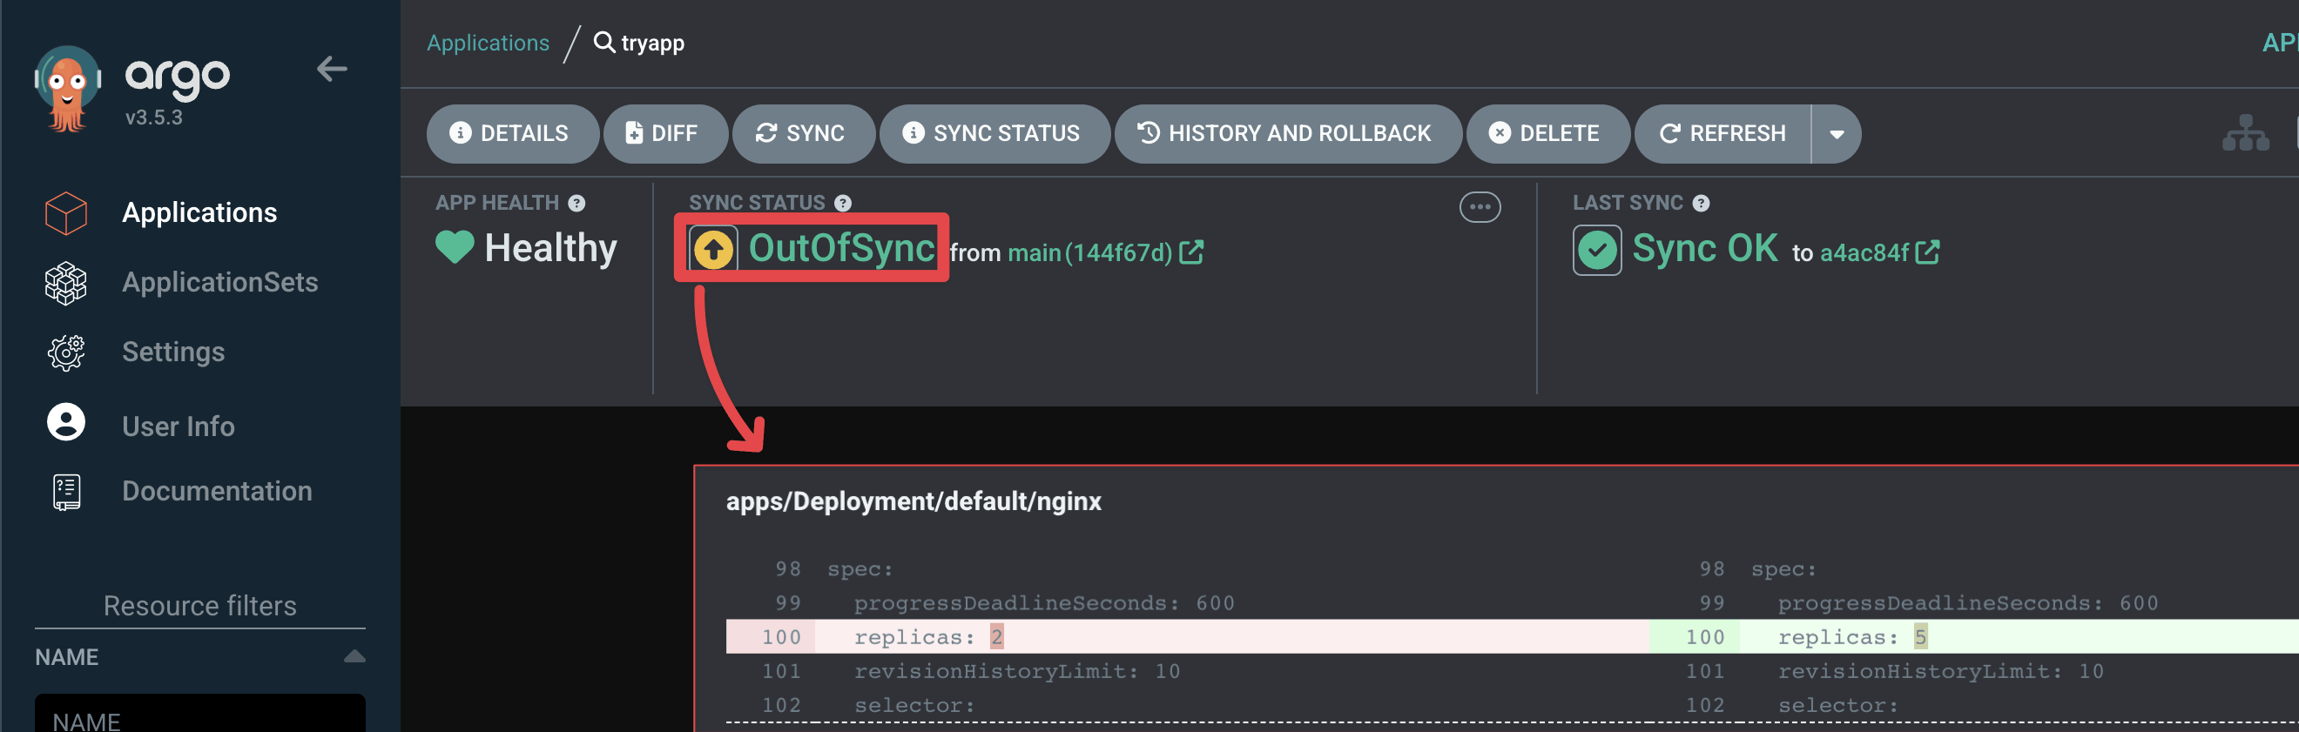The height and width of the screenshot is (732, 2299).
Task: Click the ApplicationSets stacked cubes icon
Action: point(66,284)
